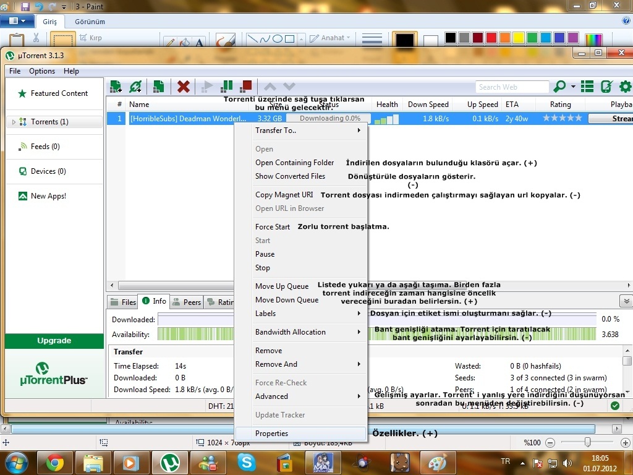This screenshot has height=475, width=633.
Task: Open the uTorrent File menu
Action: (x=15, y=71)
